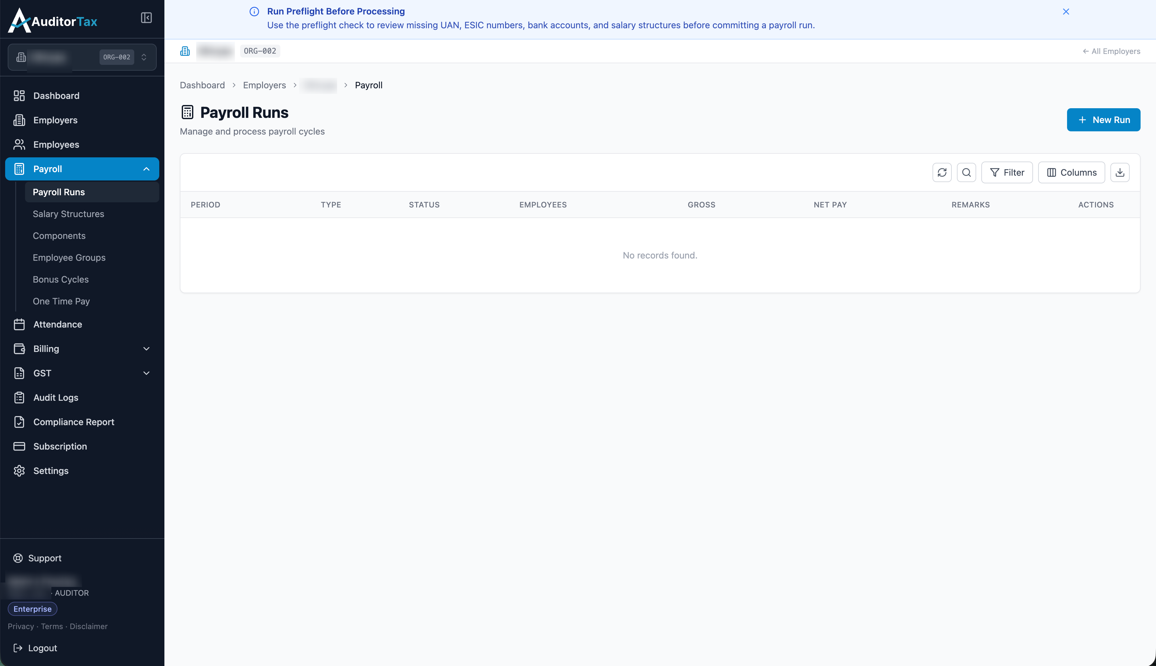This screenshot has width=1156, height=666.
Task: Open Support in the sidebar footer
Action: pos(38,558)
